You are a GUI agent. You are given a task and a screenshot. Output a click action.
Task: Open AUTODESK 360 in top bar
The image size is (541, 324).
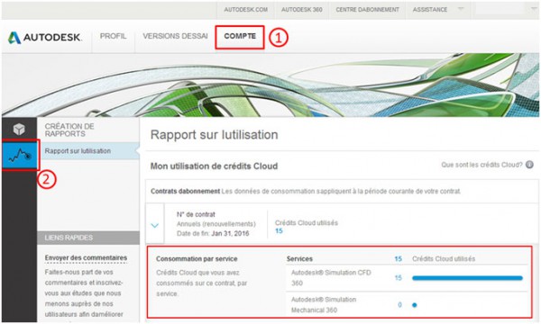(x=301, y=10)
